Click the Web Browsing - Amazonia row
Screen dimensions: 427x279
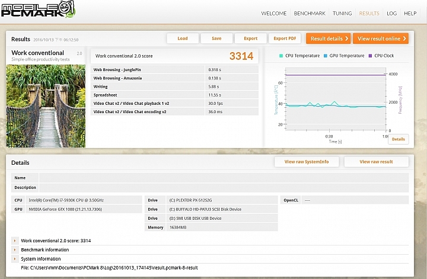point(174,78)
